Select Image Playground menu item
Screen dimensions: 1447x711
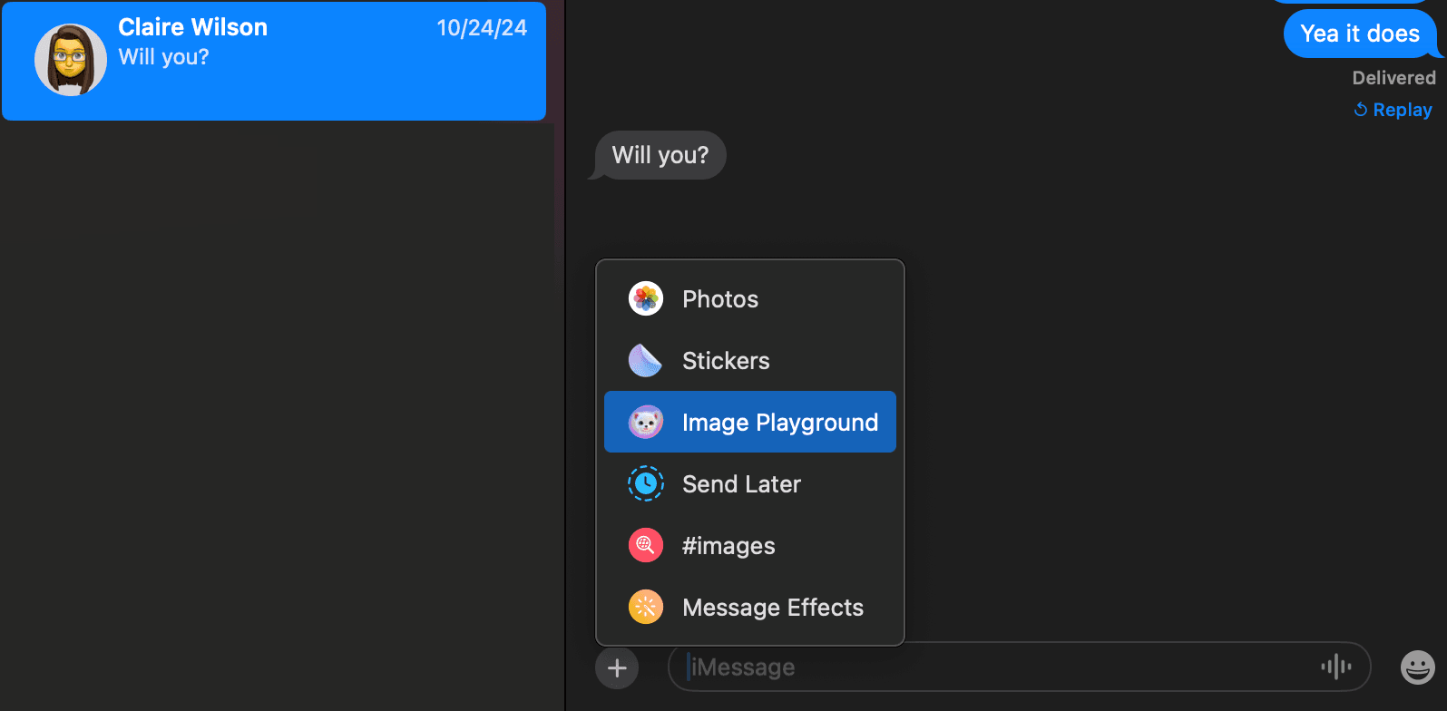[749, 422]
